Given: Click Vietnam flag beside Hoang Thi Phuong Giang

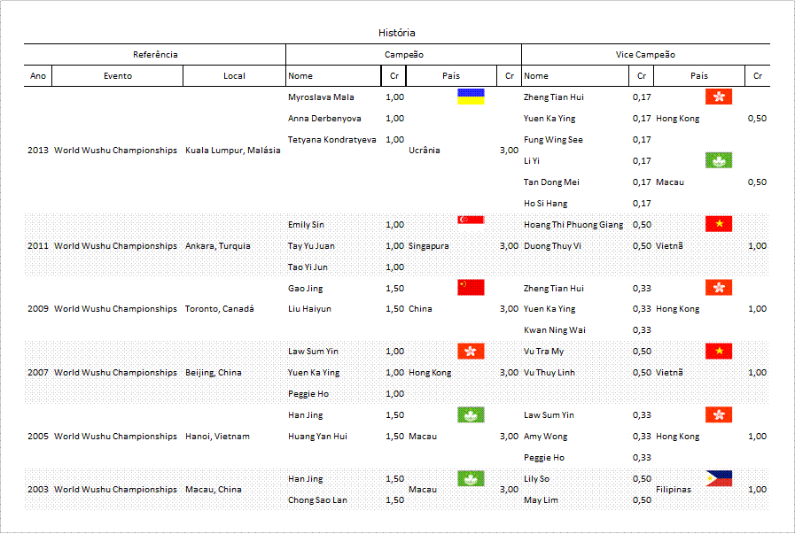Looking at the screenshot, I should [719, 224].
